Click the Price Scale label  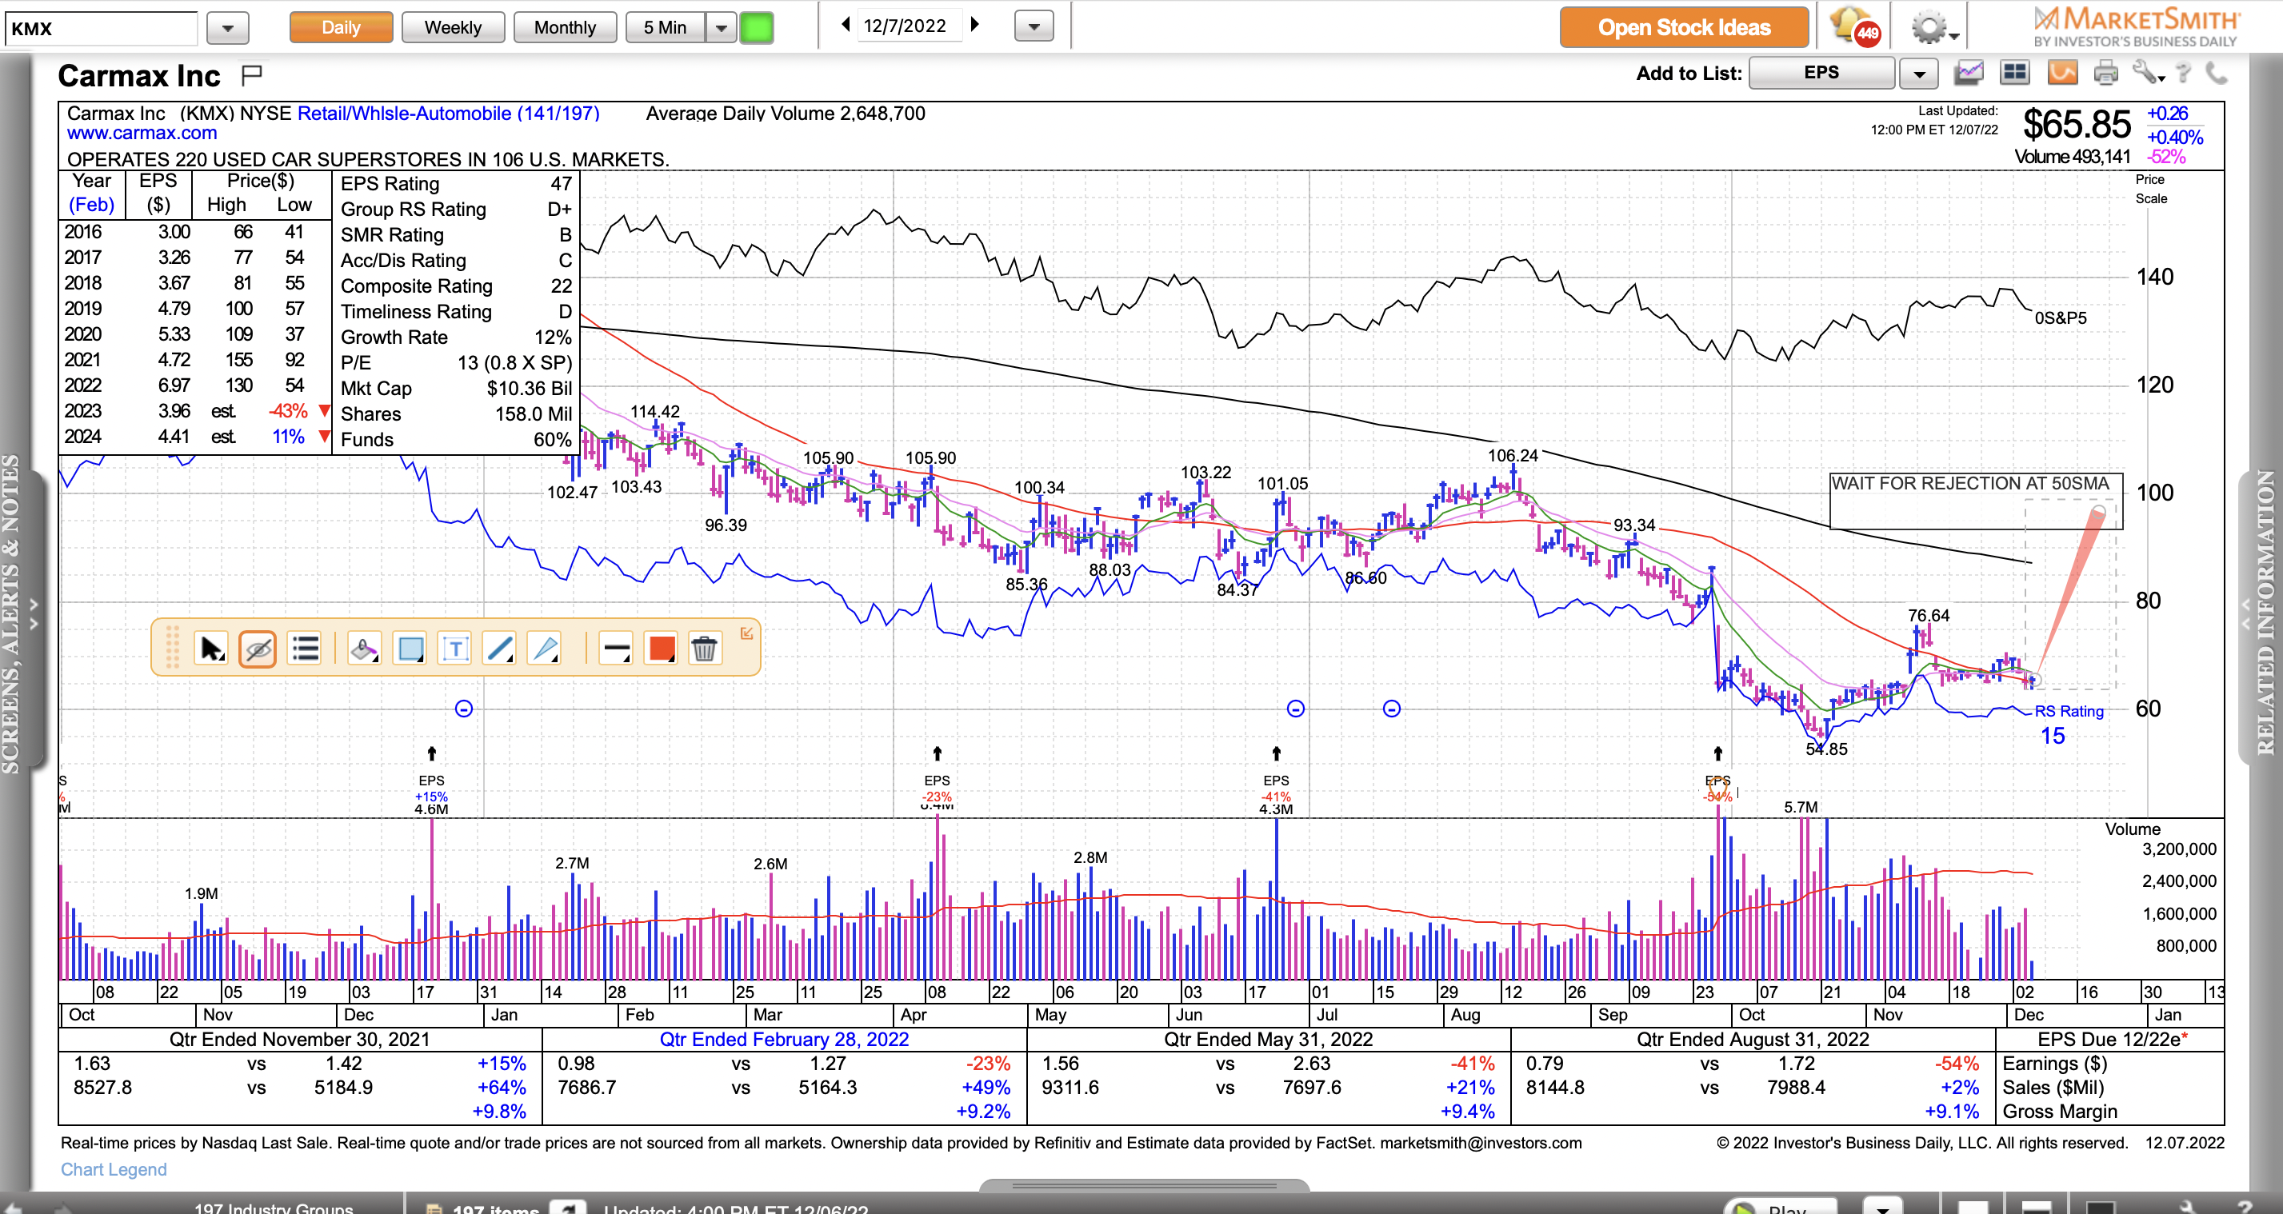point(2151,189)
